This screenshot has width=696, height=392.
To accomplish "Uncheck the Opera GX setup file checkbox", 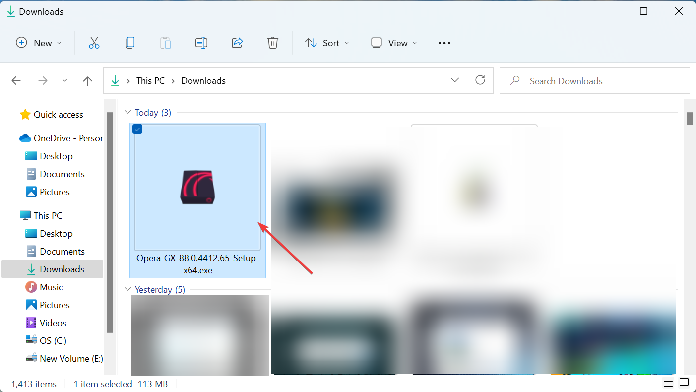I will coord(138,130).
